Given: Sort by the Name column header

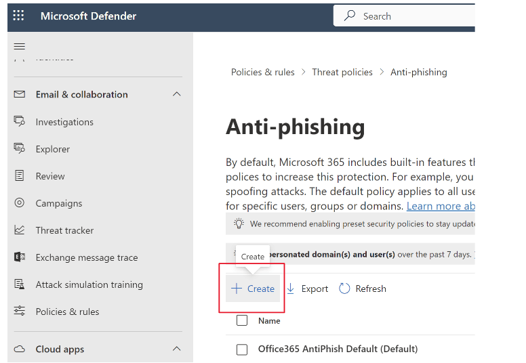Looking at the screenshot, I should 269,321.
